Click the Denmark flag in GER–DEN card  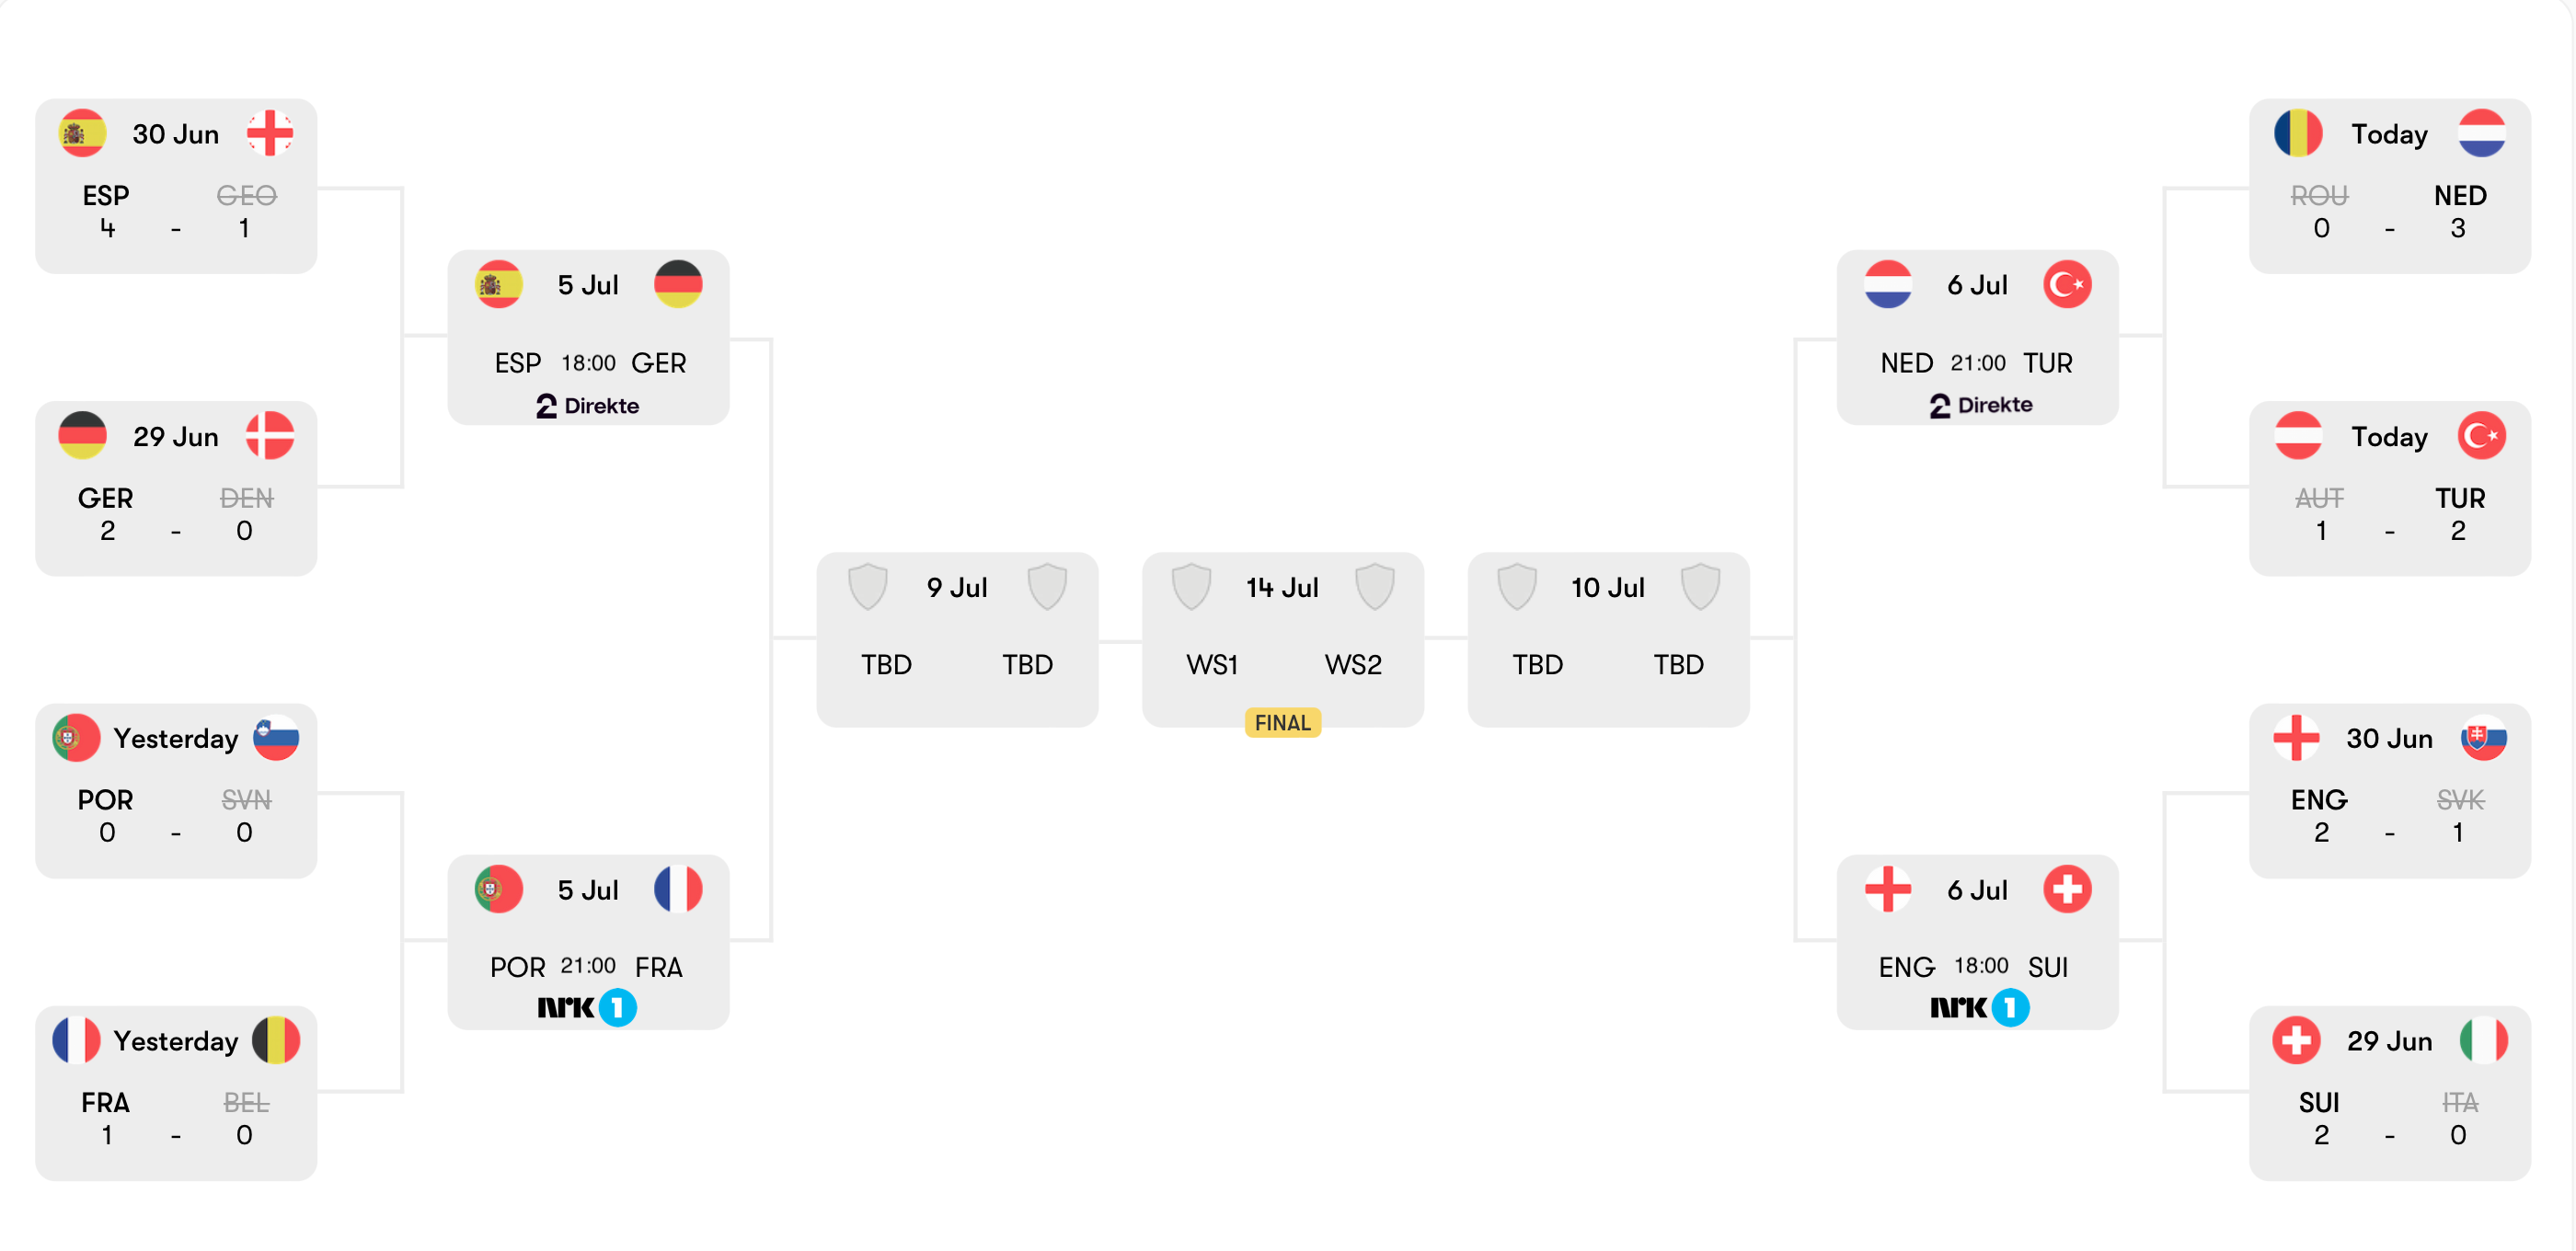270,436
